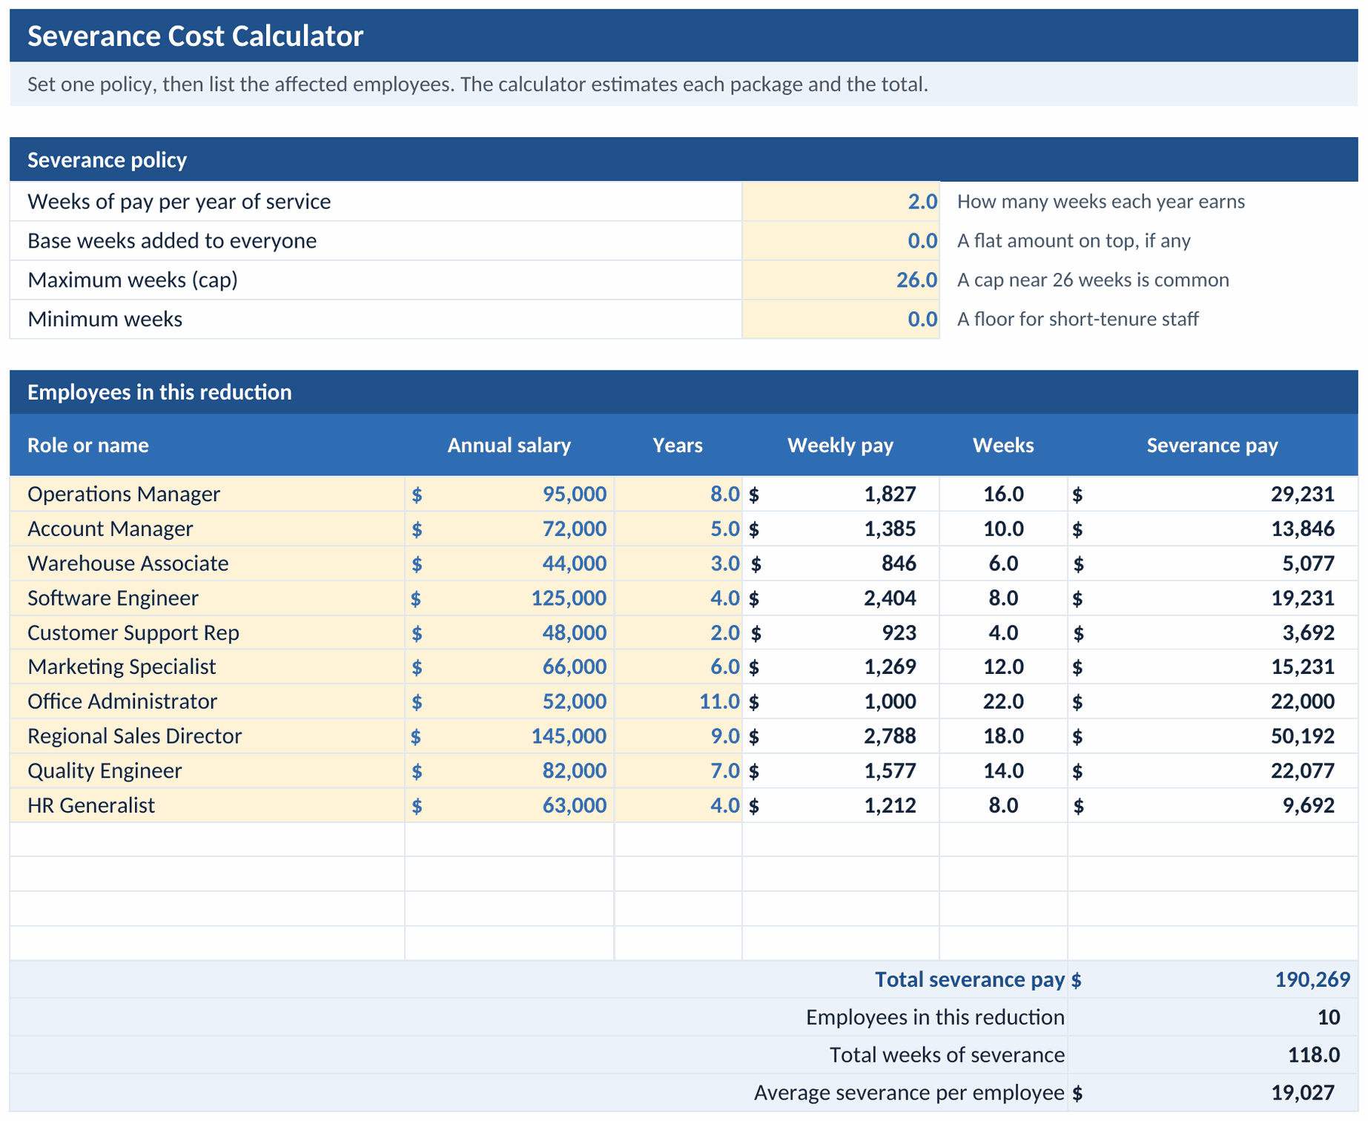
Task: Click the Base weeks added value 0.0
Action: tap(840, 241)
